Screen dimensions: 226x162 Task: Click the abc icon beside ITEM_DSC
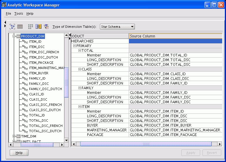click(25, 47)
